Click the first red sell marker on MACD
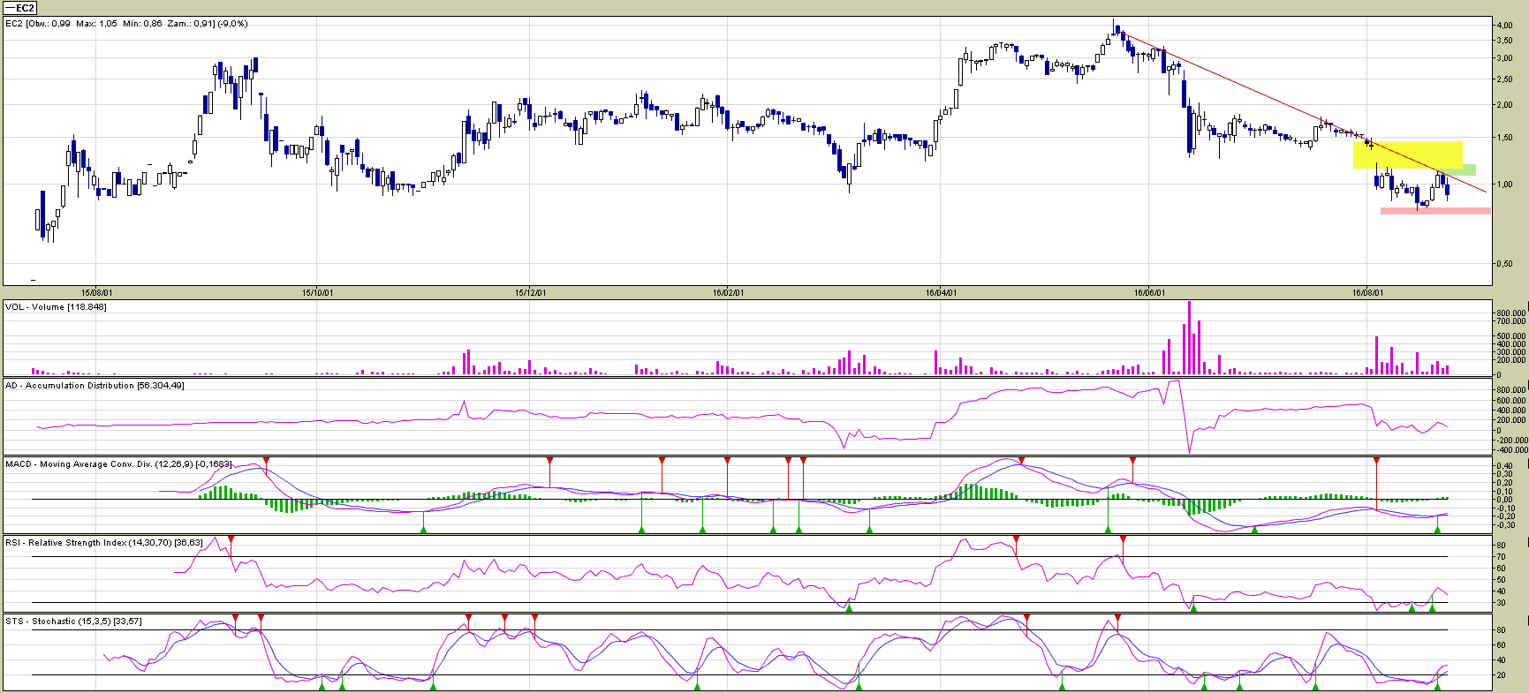The width and height of the screenshot is (1529, 693). 266,461
